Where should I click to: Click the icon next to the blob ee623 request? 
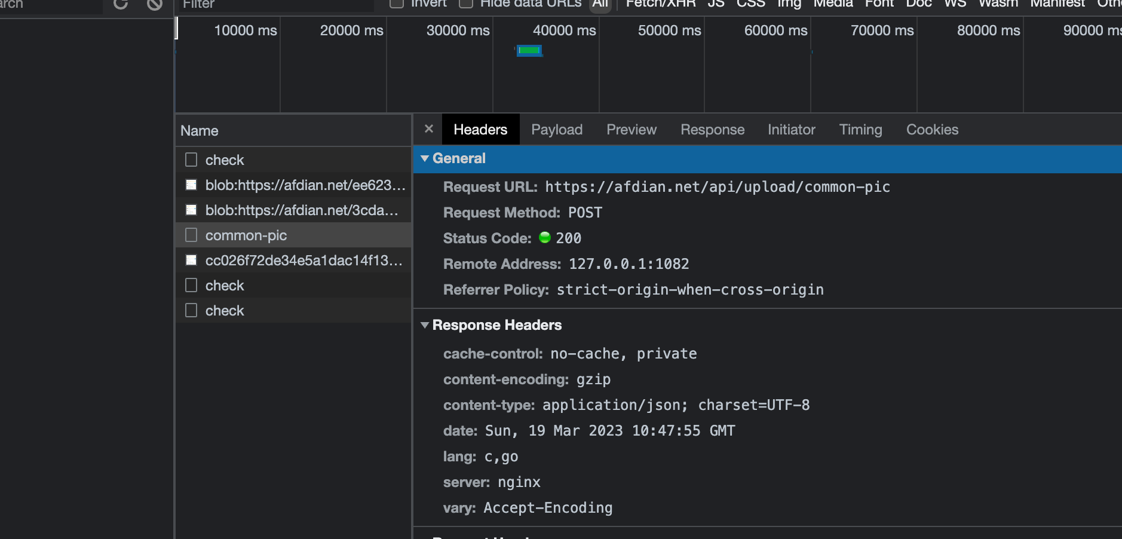click(191, 185)
